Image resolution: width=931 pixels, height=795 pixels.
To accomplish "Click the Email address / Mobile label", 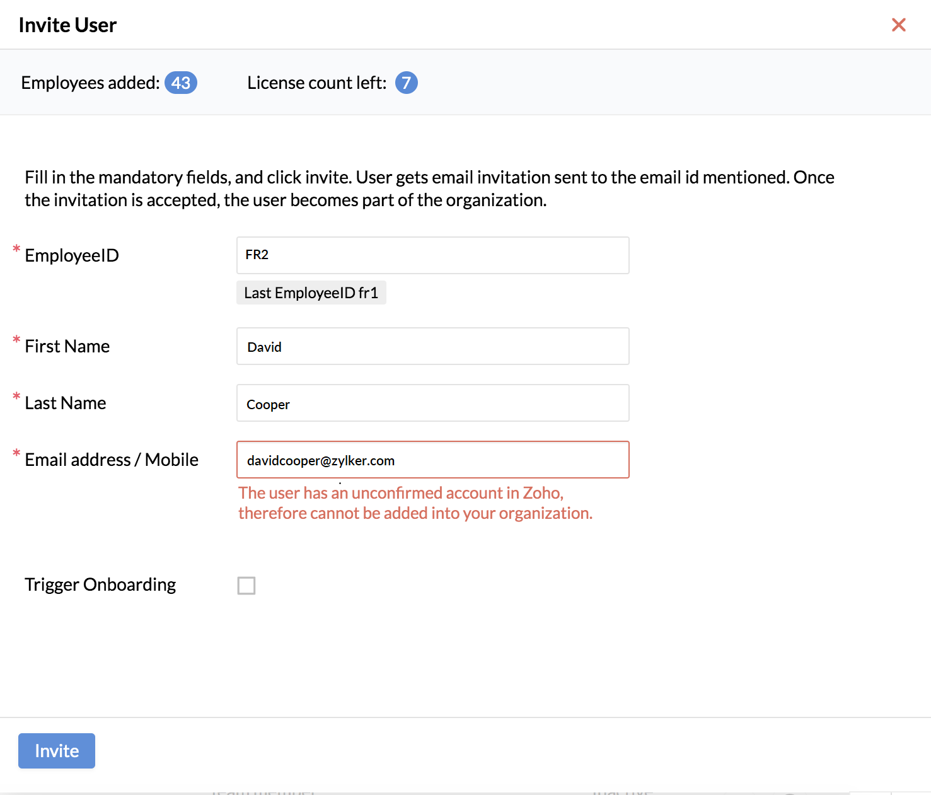I will tap(112, 460).
